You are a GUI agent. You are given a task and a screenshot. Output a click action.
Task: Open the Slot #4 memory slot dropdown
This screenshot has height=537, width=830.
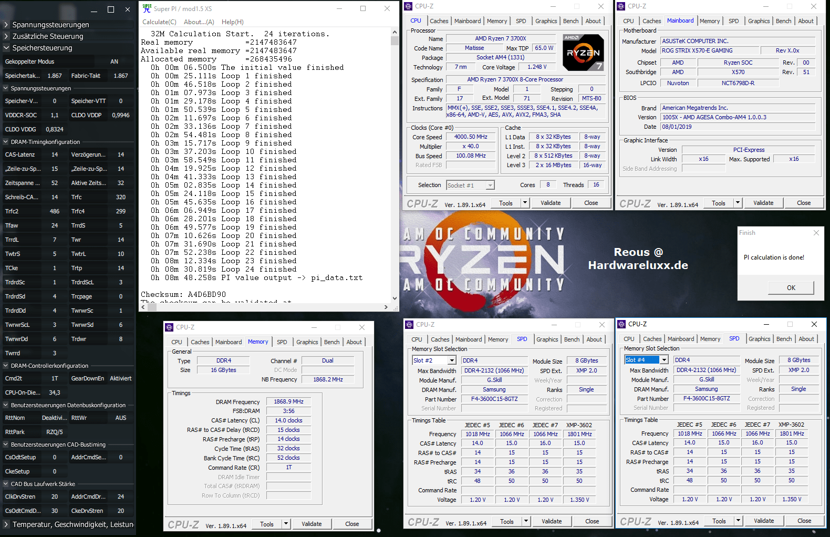(x=664, y=360)
